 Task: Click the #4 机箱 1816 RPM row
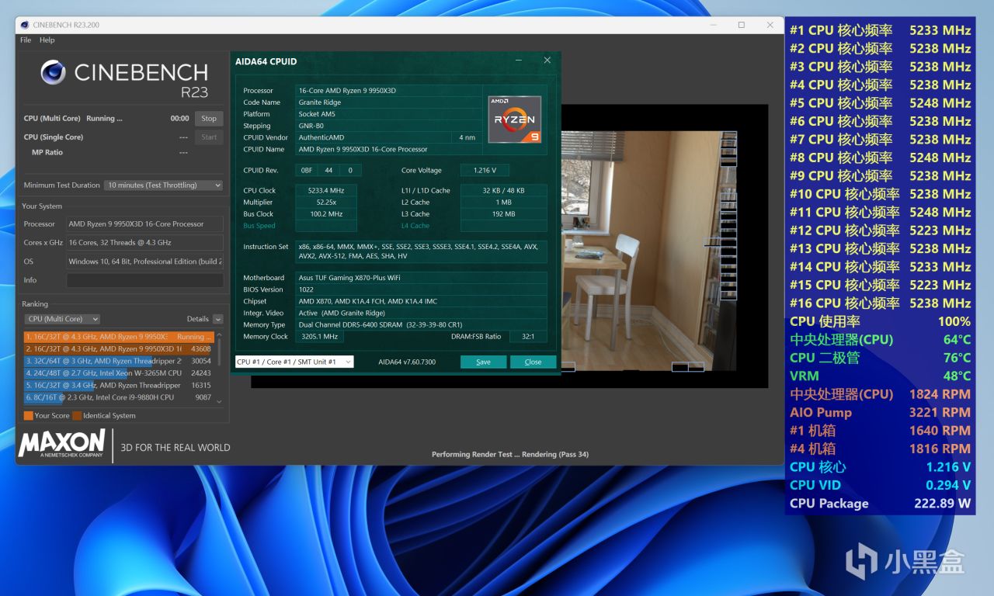881,449
